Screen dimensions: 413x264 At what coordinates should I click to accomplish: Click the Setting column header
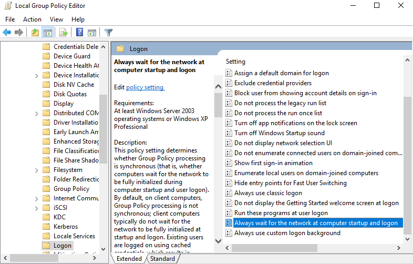(236, 62)
